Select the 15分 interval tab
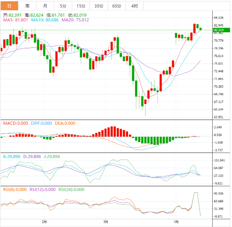This screenshot has height=227, width=232. click(81, 6)
